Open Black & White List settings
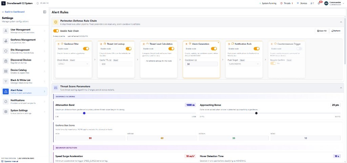Image resolution: width=347 pixels, height=163 pixels. (24, 81)
